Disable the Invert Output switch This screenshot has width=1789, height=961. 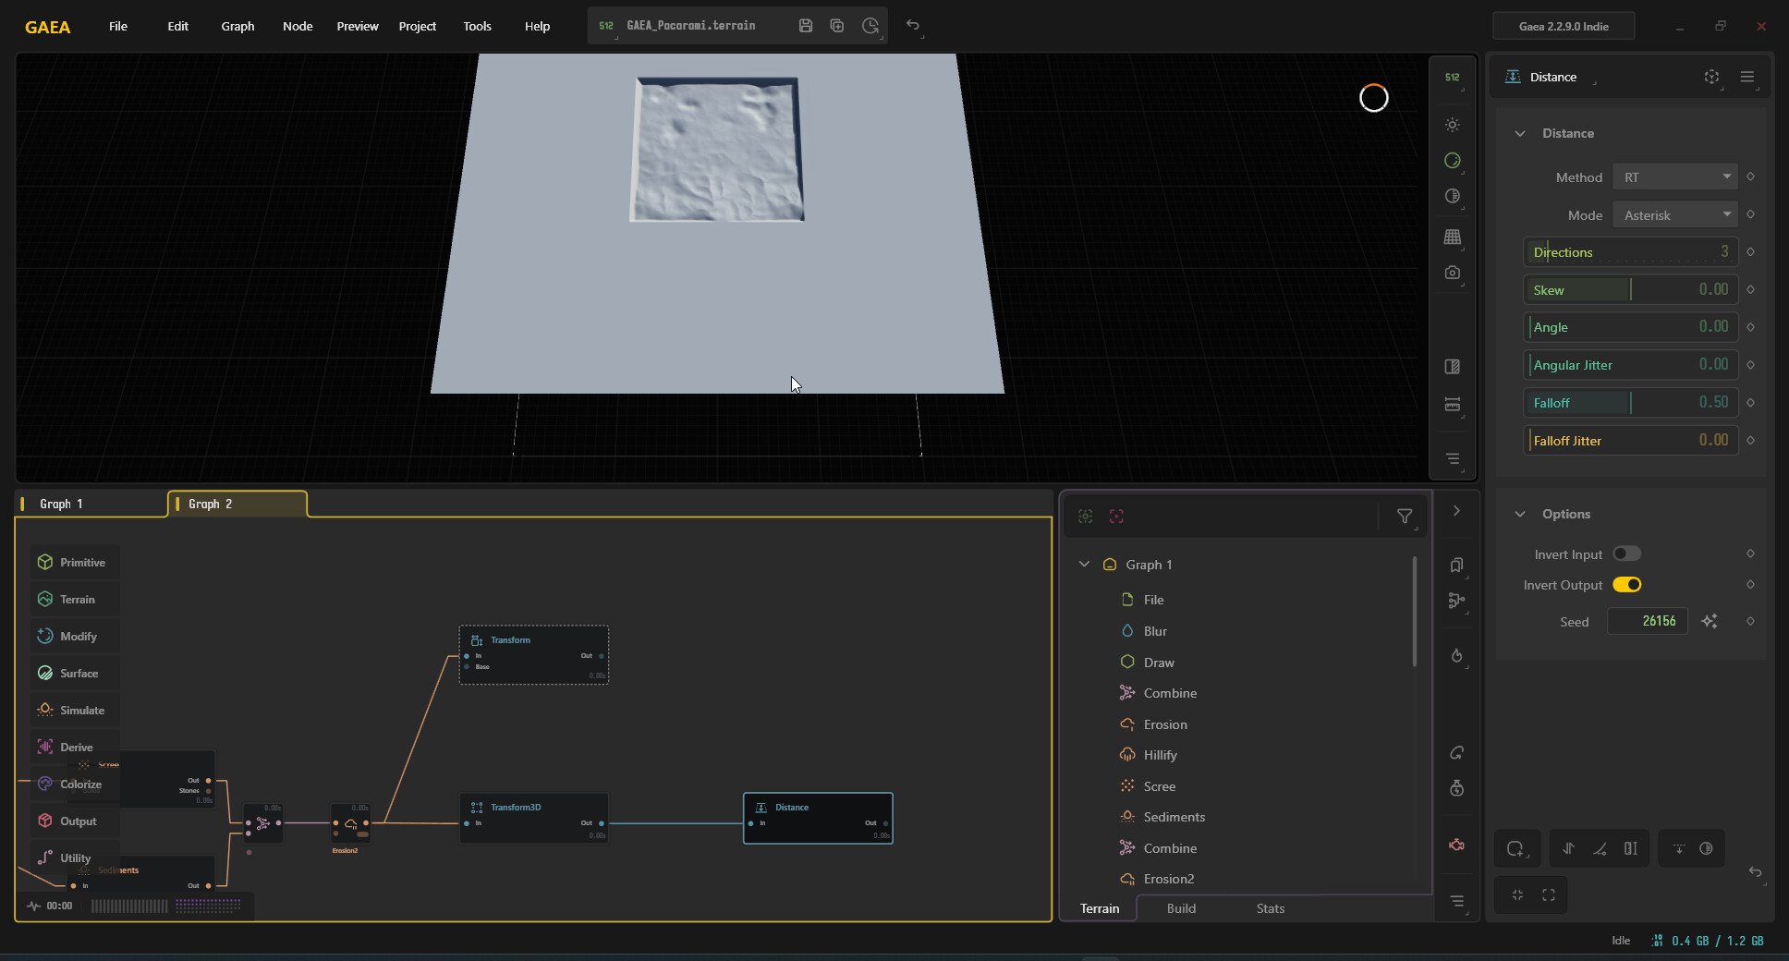(x=1626, y=584)
